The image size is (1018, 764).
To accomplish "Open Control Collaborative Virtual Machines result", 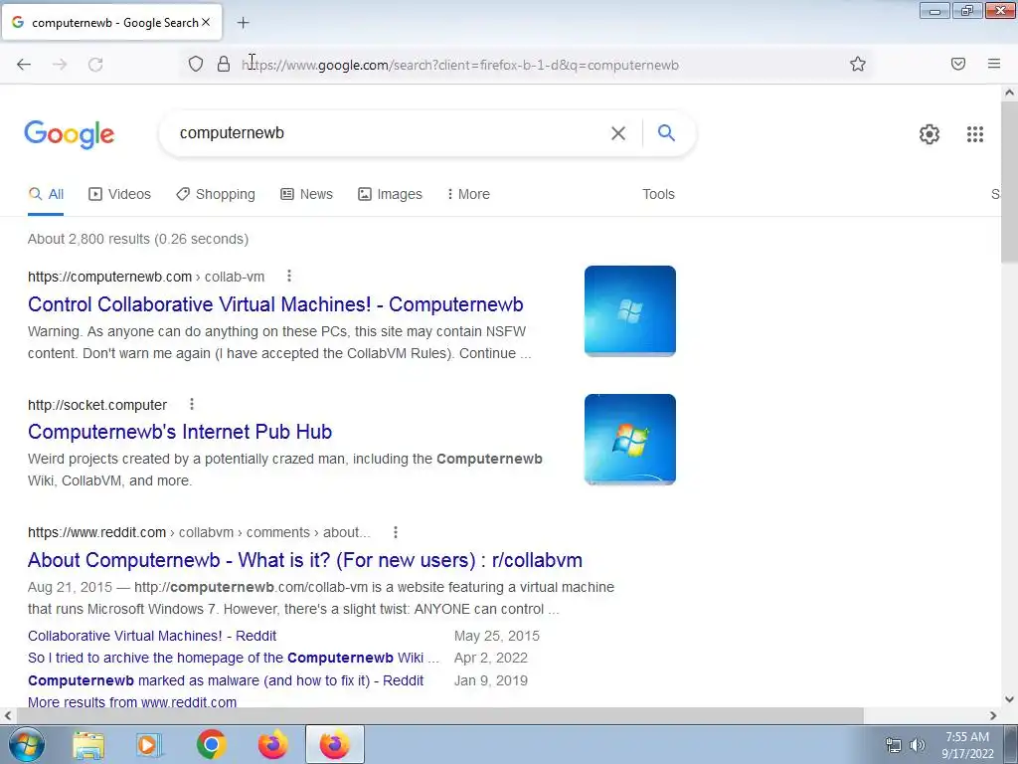I will point(275,304).
